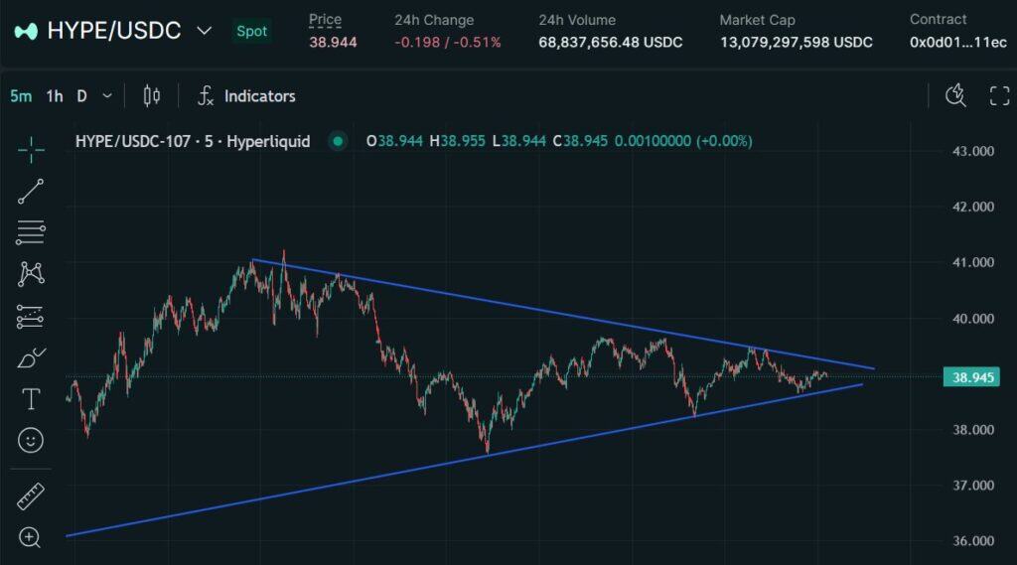Click the 24h Change label
The image size is (1017, 565).
click(434, 20)
